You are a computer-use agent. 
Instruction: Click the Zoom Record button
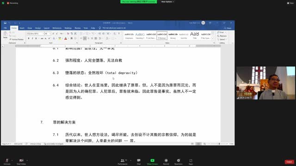pyautogui.click(x=166, y=161)
